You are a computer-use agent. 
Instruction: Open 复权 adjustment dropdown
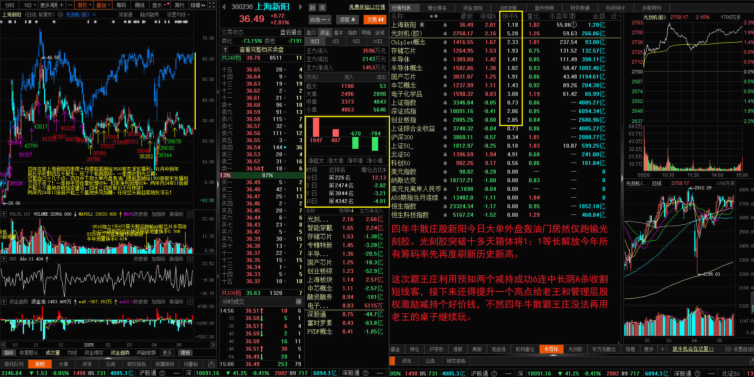click(x=84, y=5)
